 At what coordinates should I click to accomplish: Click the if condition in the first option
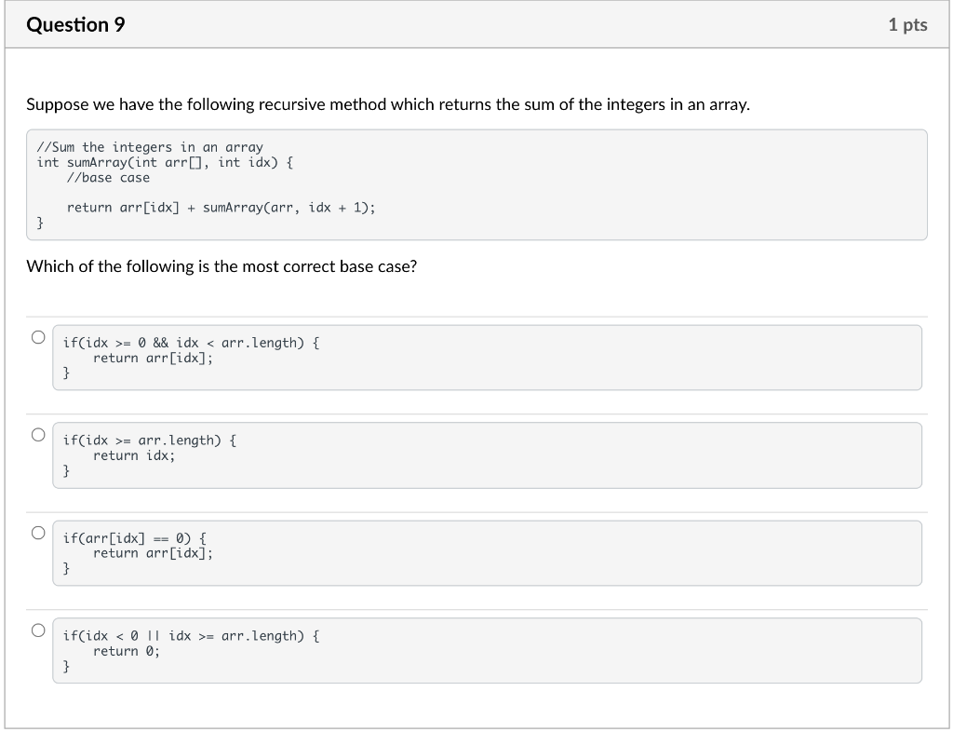pos(190,343)
